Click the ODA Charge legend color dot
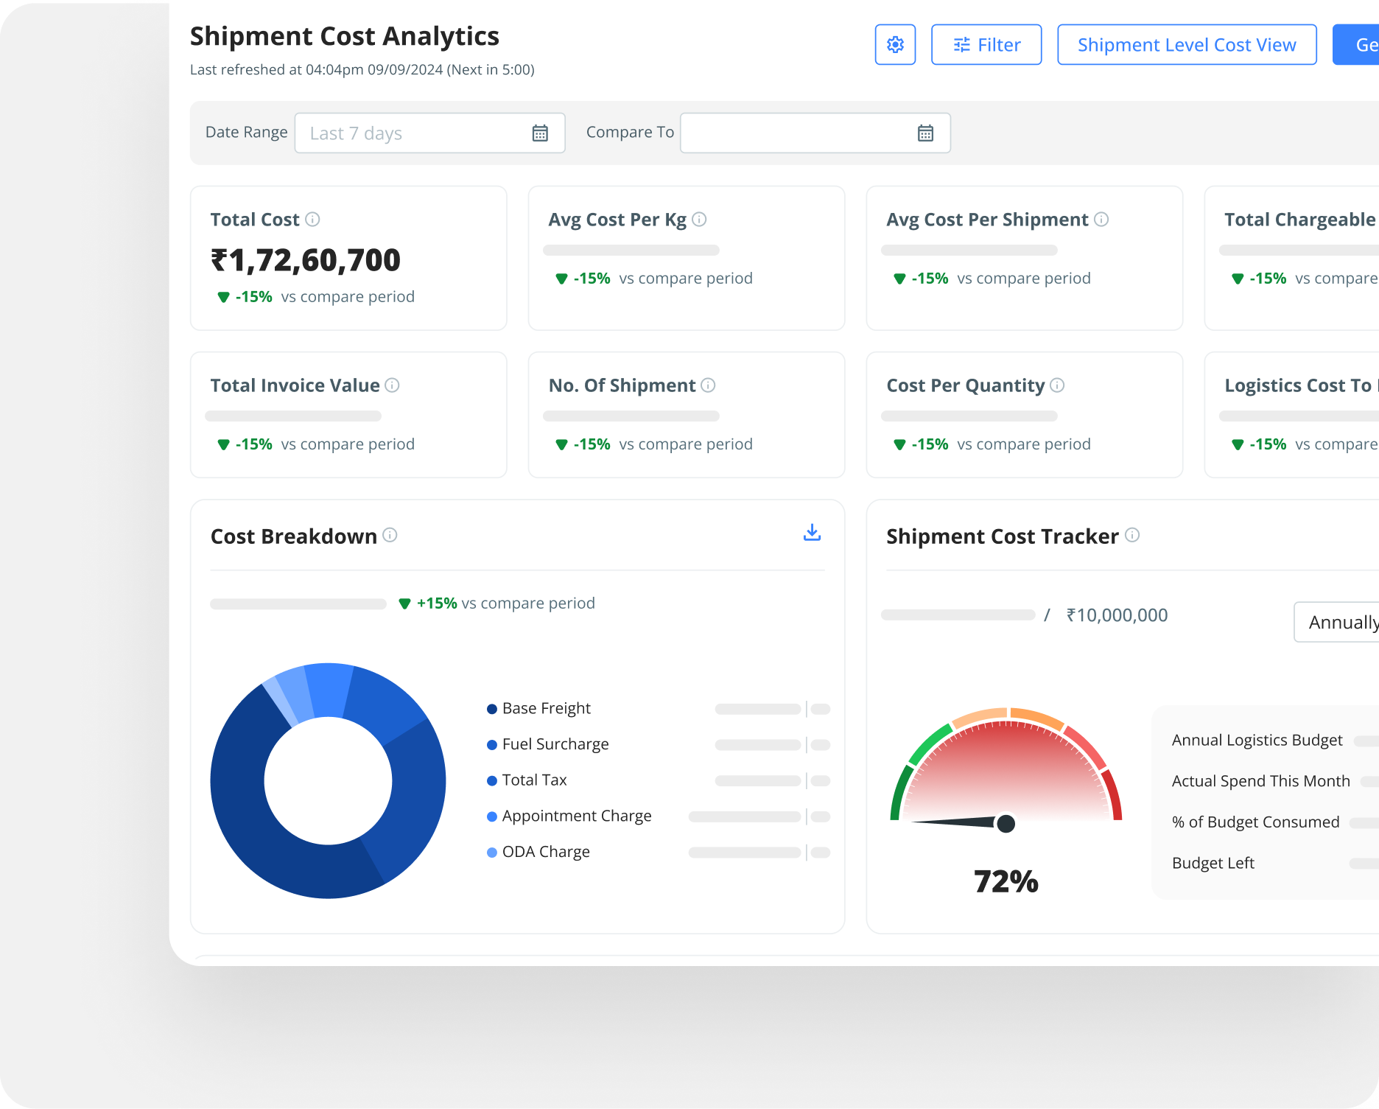1379x1109 pixels. [492, 853]
